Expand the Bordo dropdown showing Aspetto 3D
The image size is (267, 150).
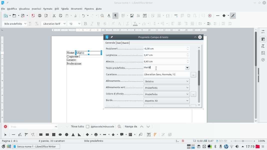(x=166, y=101)
